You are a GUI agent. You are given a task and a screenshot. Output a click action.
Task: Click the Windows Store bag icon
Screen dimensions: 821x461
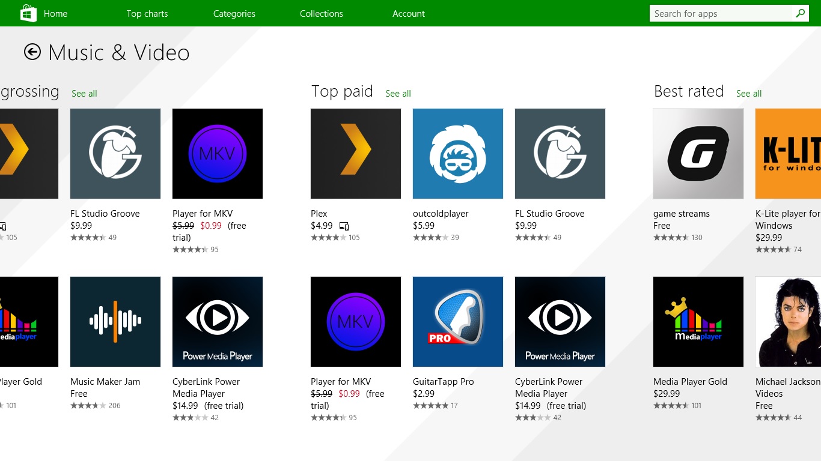pos(28,13)
